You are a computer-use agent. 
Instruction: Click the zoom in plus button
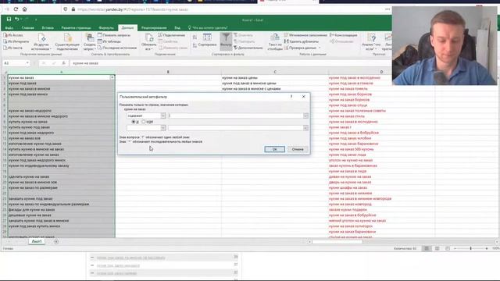(x=487, y=248)
